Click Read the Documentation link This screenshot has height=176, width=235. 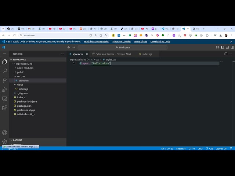pos(96,41)
